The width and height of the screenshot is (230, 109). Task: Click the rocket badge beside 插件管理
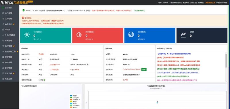pos(14,46)
